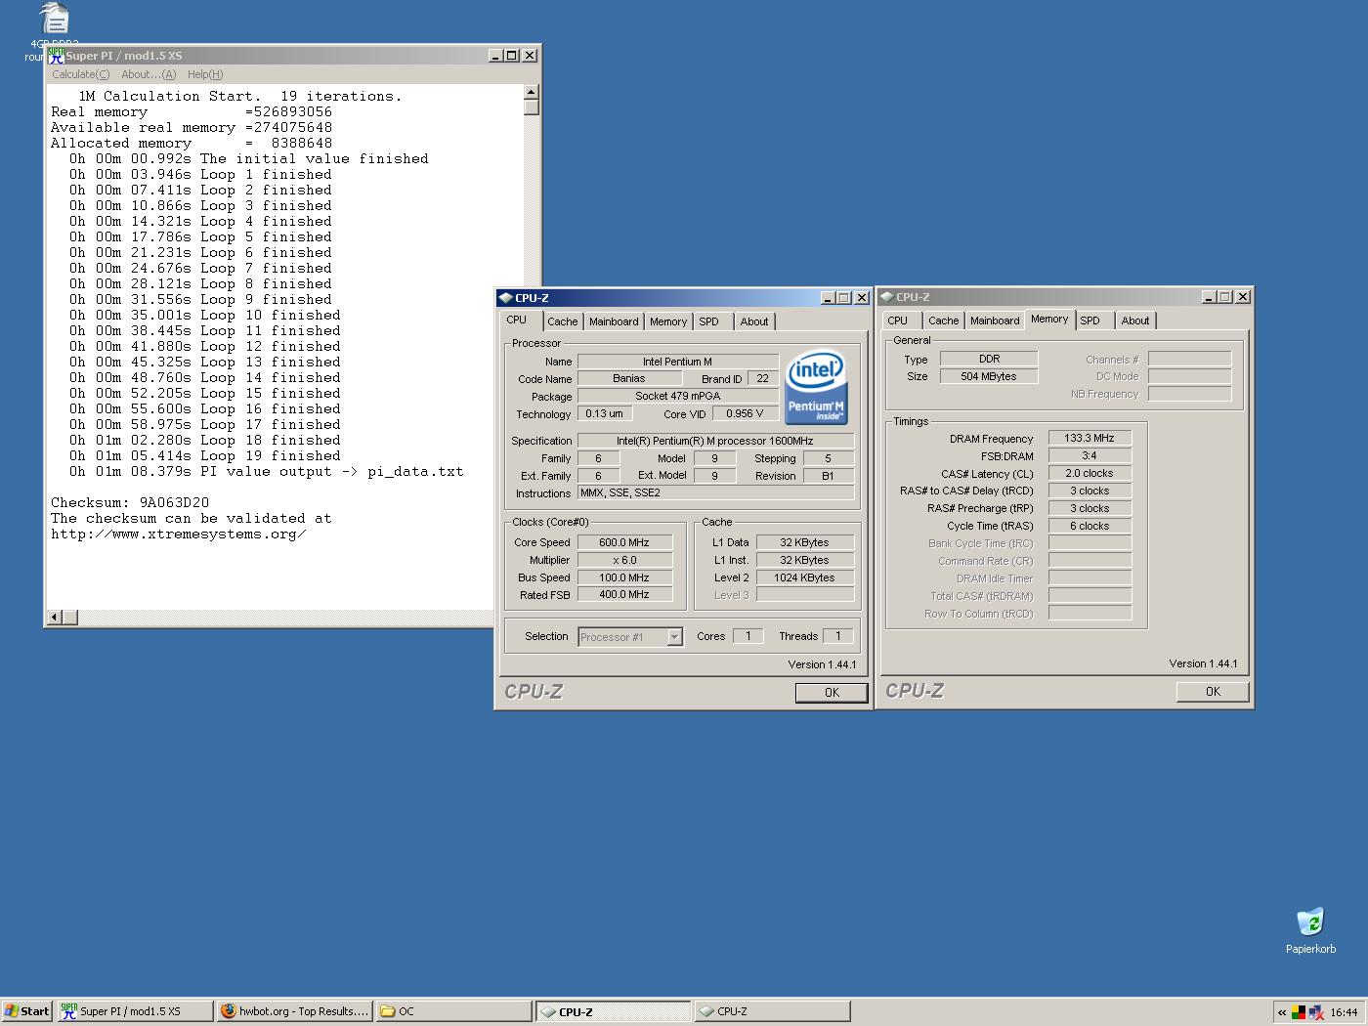Select the About tab in left CPU-Z
Image resolution: width=1368 pixels, height=1026 pixels.
coord(754,321)
